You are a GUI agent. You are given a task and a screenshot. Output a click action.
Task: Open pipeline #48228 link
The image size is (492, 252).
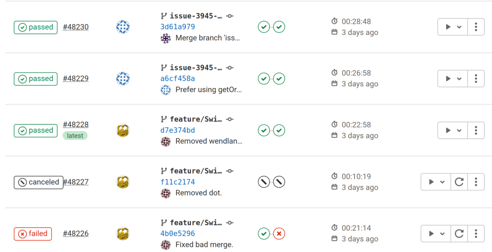(x=75, y=125)
